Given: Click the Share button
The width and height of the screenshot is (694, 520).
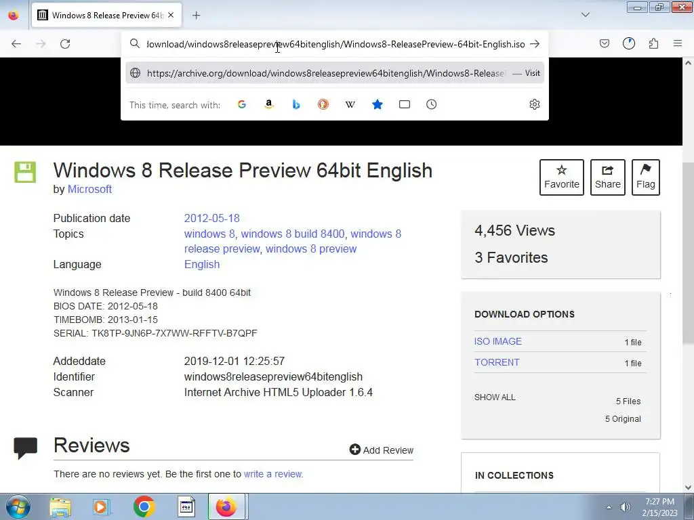Looking at the screenshot, I should click(608, 177).
